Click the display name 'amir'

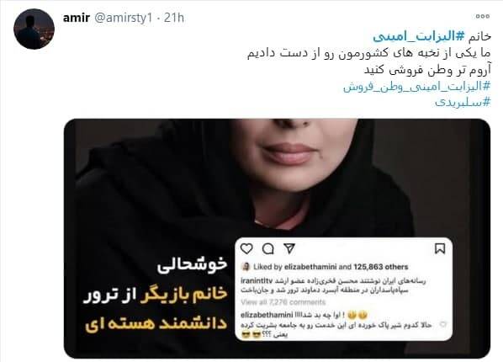(76, 18)
